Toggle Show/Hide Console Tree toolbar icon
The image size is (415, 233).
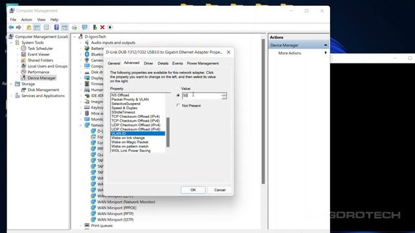(x=37, y=27)
